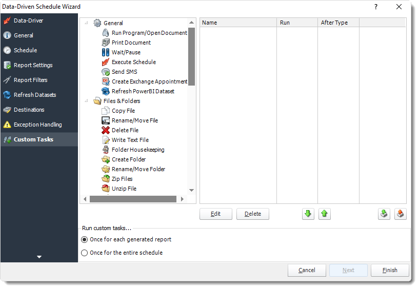Open the Refresh Datasets step
Image resolution: width=419 pixels, height=289 pixels.
click(x=39, y=95)
